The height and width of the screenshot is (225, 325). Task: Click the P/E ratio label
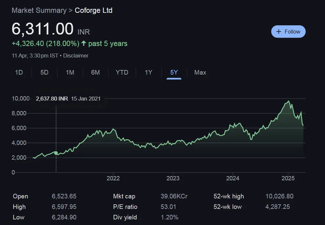pyautogui.click(x=125, y=207)
